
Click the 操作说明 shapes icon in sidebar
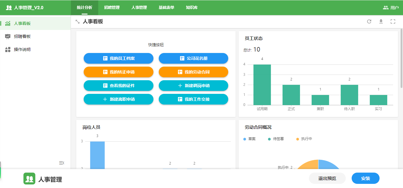(8, 49)
